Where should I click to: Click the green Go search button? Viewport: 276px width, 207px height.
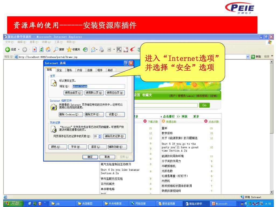tap(204, 105)
